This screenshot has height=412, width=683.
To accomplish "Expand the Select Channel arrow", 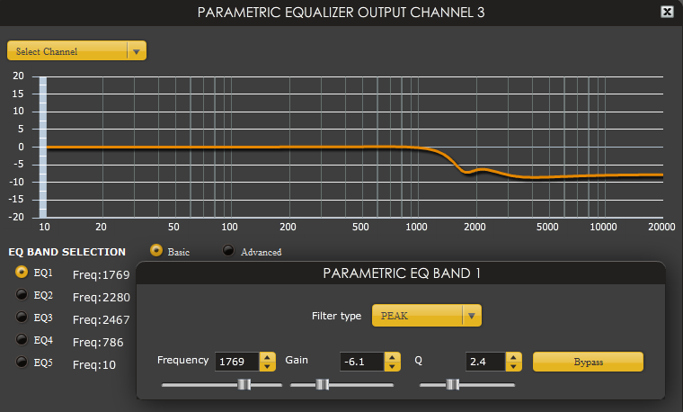I will (137, 51).
